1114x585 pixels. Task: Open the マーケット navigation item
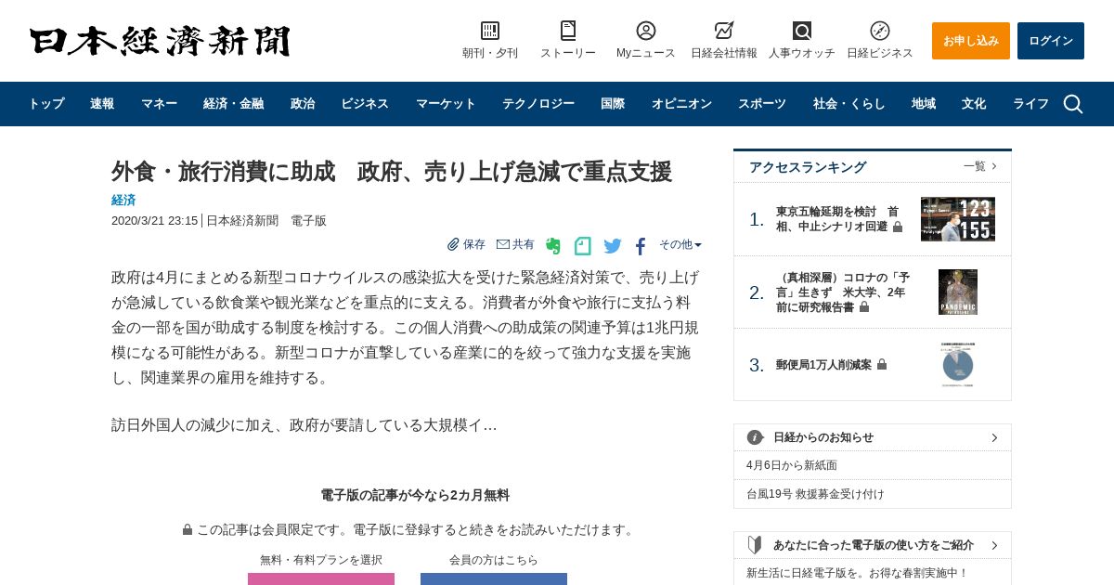click(446, 104)
